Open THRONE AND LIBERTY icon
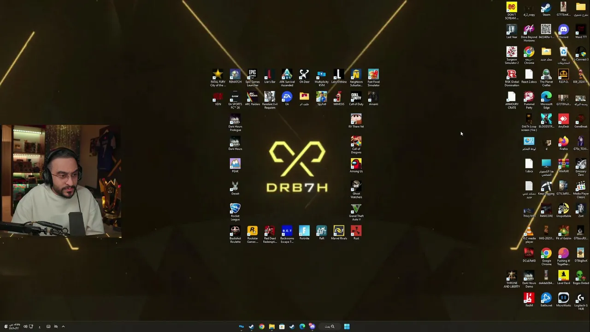The image size is (590, 332). pos(512,279)
